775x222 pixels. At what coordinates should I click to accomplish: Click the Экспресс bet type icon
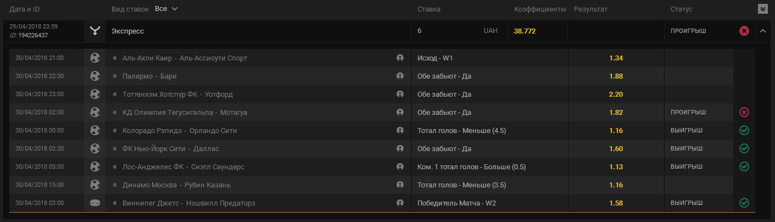click(x=94, y=31)
